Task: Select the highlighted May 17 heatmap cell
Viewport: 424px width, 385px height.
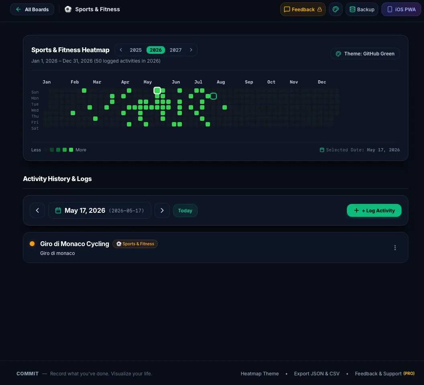Action: point(157,90)
